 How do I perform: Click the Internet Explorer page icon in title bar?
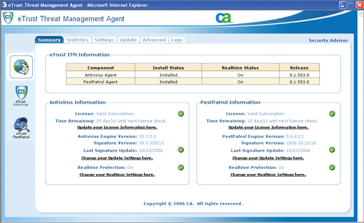tap(4, 5)
